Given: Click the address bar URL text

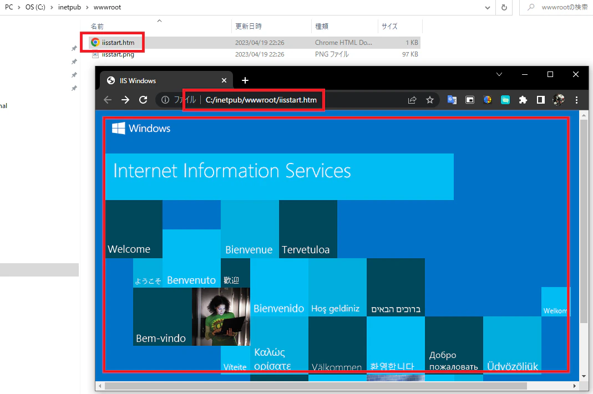Looking at the screenshot, I should [261, 100].
